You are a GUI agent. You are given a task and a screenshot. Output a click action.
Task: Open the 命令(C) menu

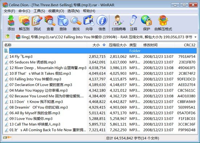pos(24,11)
